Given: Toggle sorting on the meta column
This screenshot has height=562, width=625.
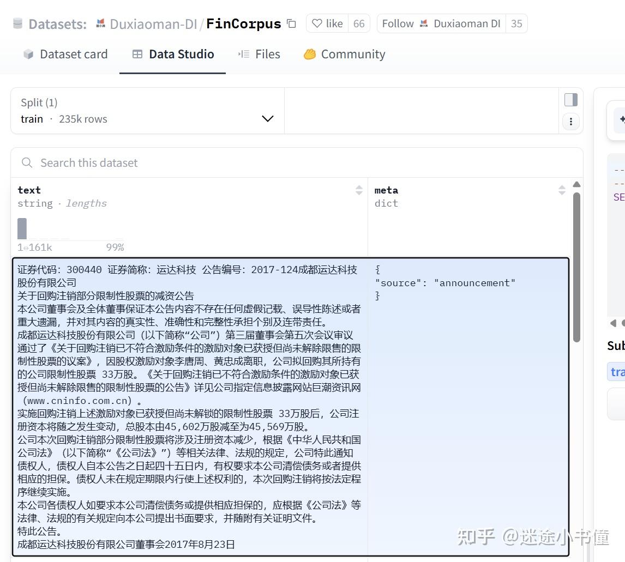Looking at the screenshot, I should pos(562,190).
